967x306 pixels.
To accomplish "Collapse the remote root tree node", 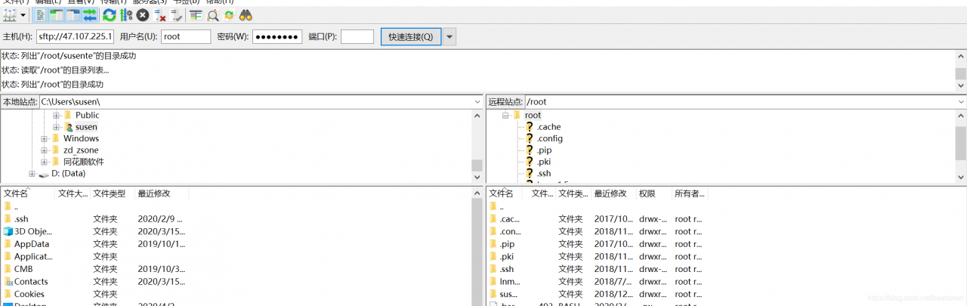I will coord(505,116).
